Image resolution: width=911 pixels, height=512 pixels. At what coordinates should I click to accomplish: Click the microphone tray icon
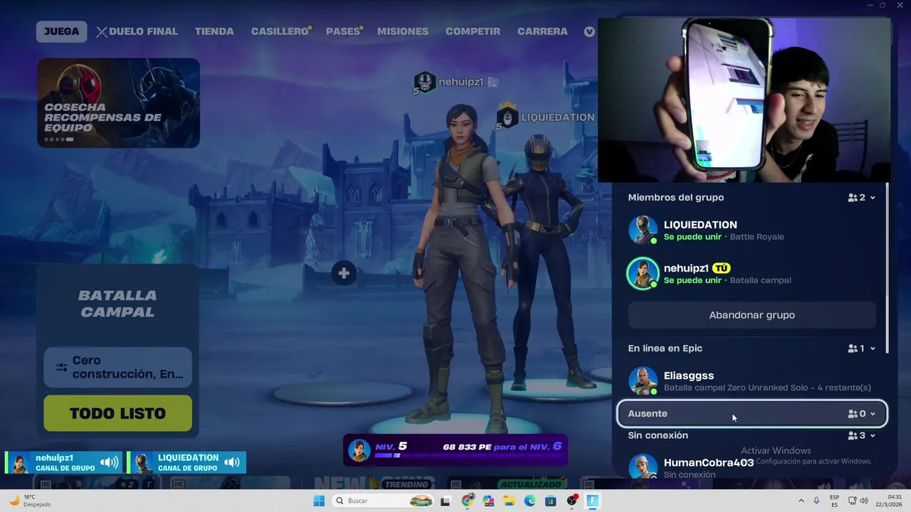click(816, 501)
